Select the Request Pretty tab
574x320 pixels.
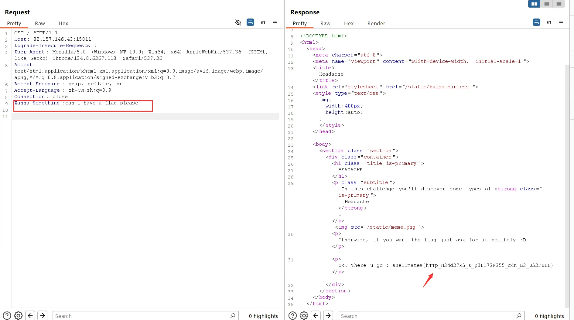(14, 23)
